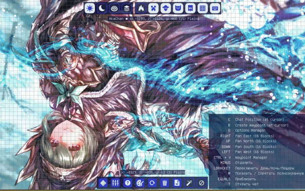Open waypoint manager diamond icon
The image size is (305, 191).
(103, 183)
